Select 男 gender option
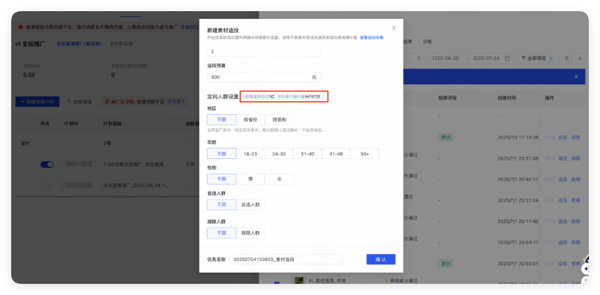The image size is (600, 295). 250,179
